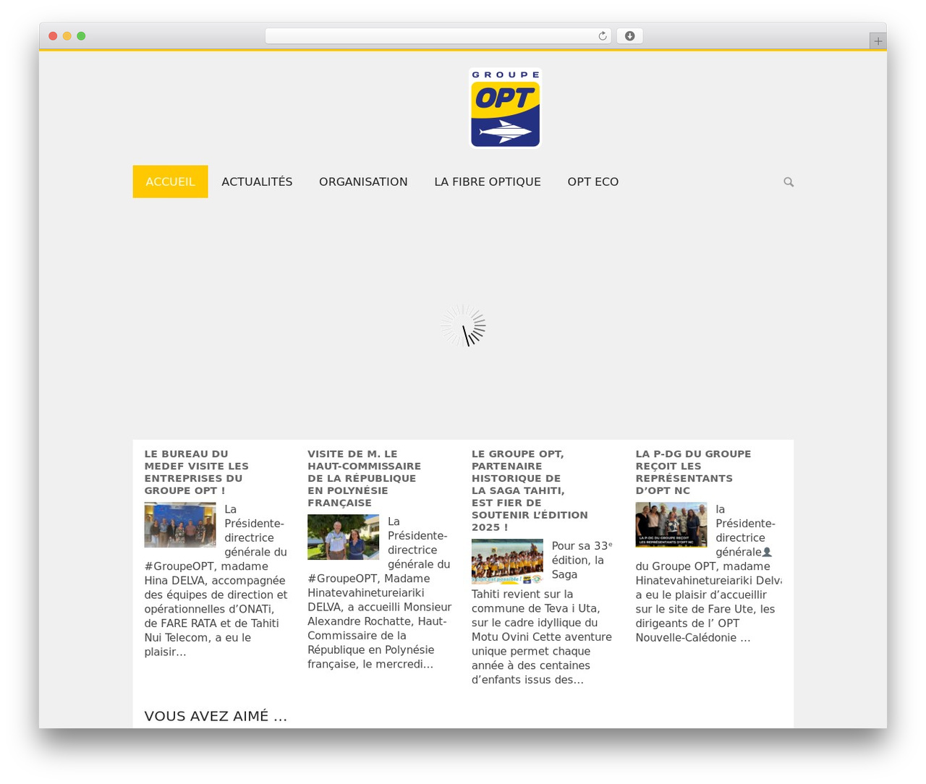Screen dimensions: 926x784
Task: Click the Haut-Commissaire photo thumbnail
Action: coord(343,537)
